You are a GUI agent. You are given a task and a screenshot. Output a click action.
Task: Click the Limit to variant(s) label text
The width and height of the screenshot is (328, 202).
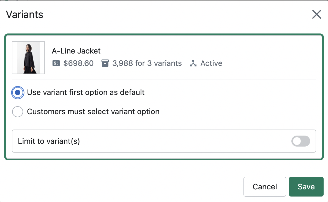[x=49, y=141]
